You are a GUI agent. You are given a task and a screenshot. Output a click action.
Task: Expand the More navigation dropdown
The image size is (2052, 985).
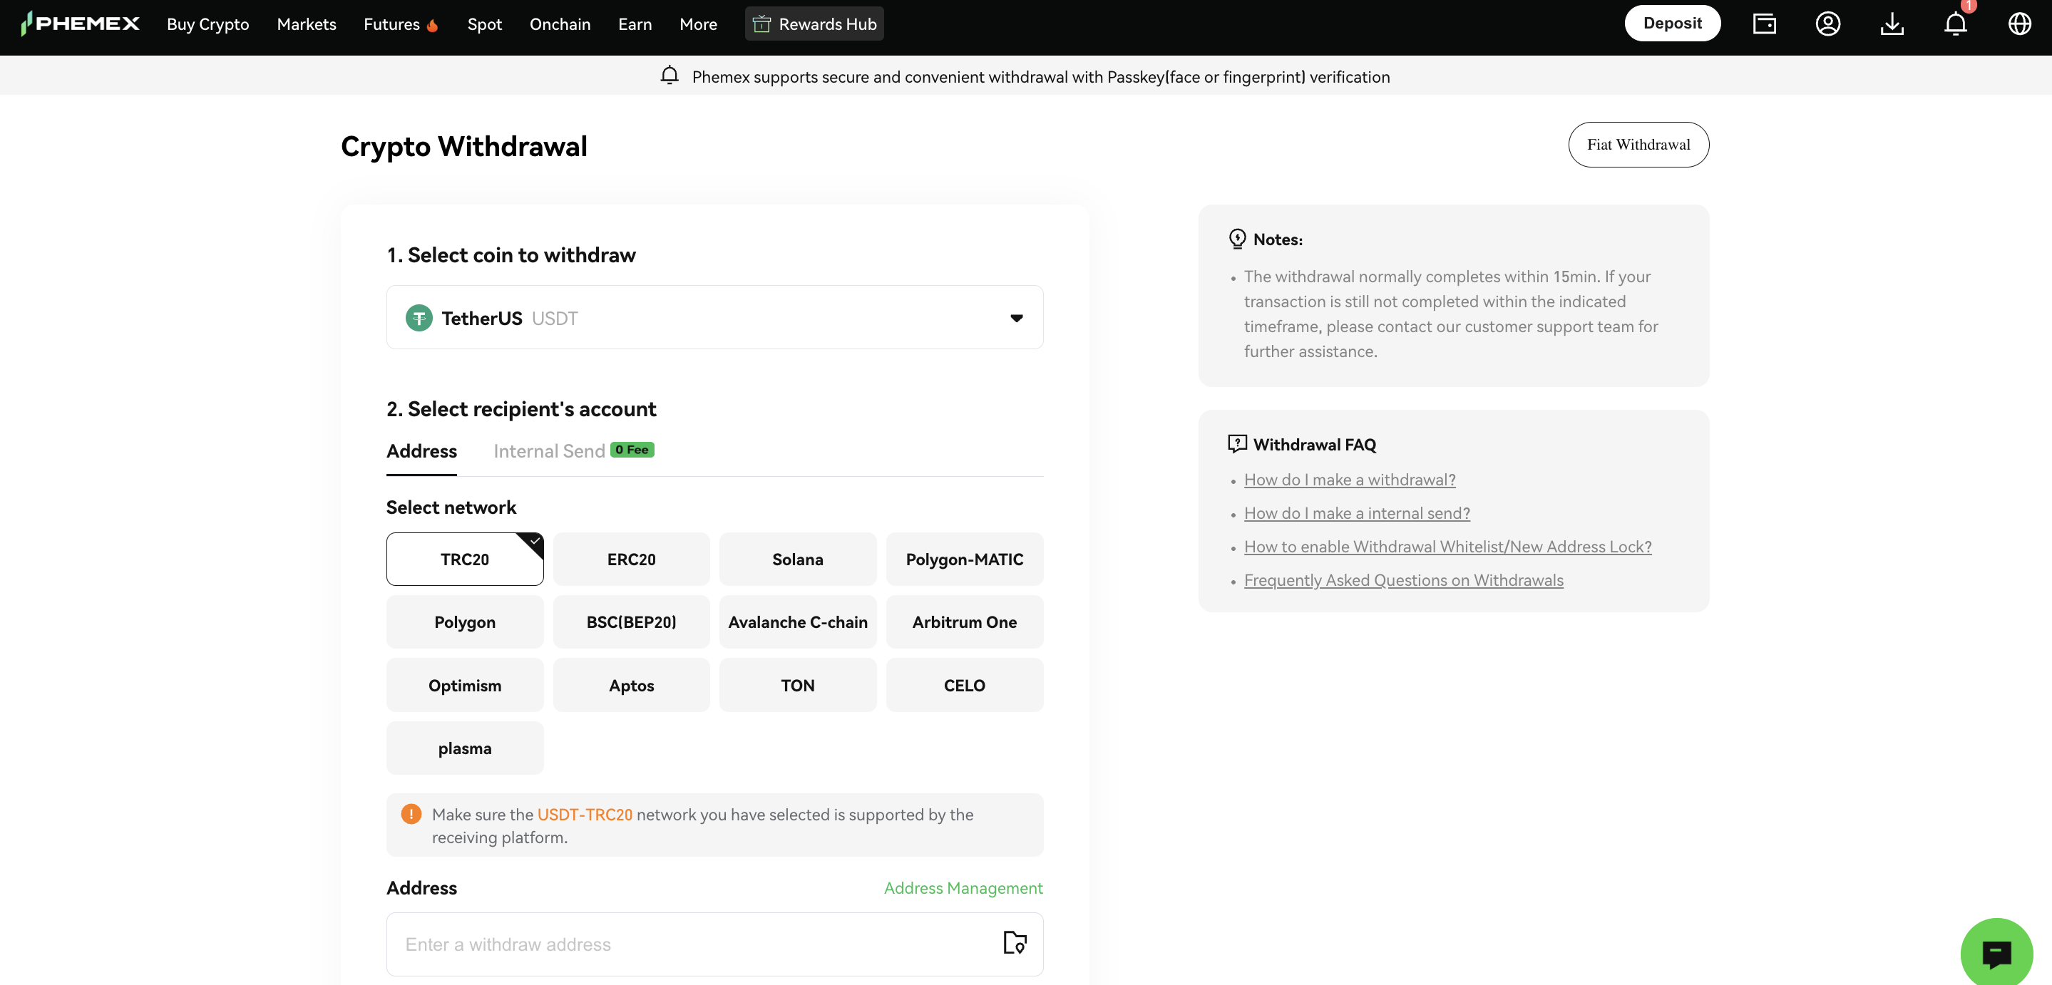pos(698,24)
